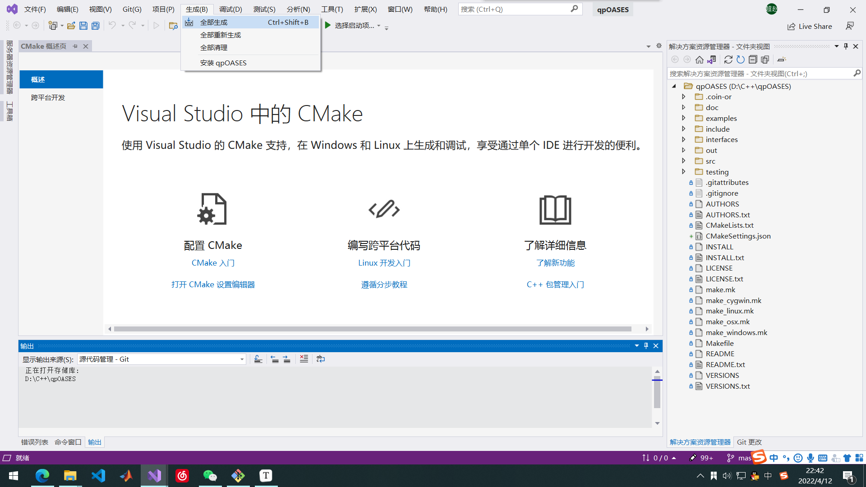Select Cross-platform development in CMake sidebar
The height and width of the screenshot is (487, 866).
tap(61, 97)
